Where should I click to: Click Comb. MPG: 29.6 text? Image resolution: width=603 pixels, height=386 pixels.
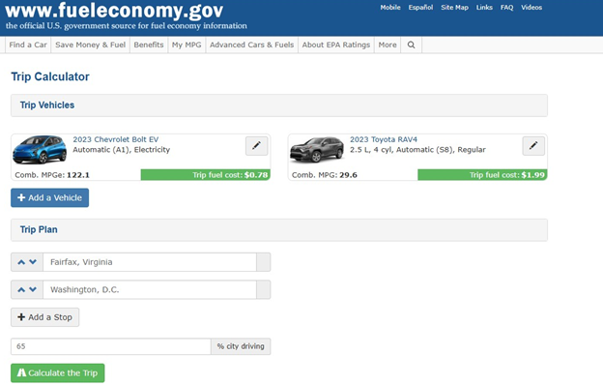pyautogui.click(x=324, y=175)
